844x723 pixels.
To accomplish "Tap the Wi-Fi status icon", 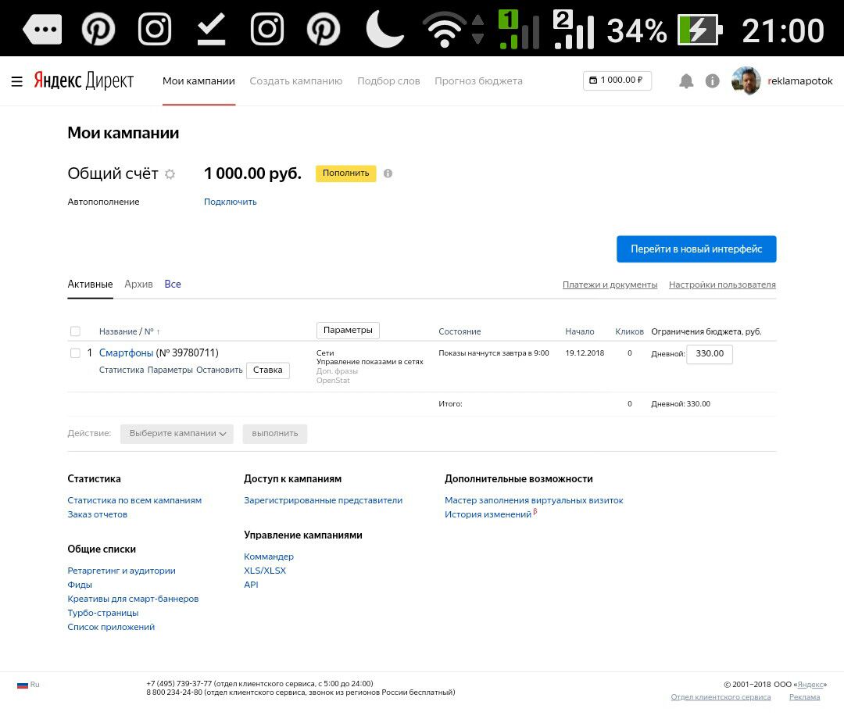I will coord(445,30).
